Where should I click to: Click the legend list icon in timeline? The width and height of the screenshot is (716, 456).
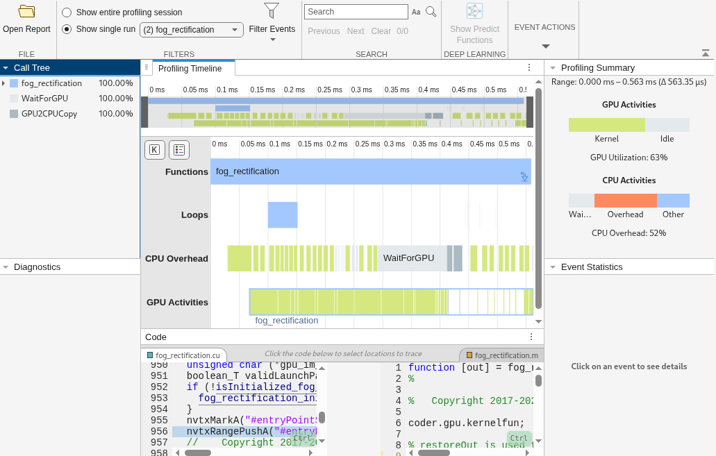tap(179, 150)
